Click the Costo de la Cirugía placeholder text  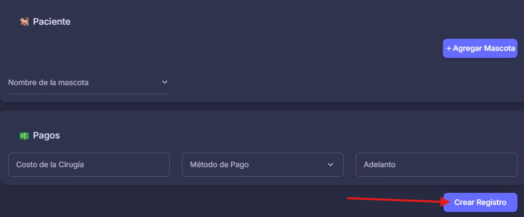tap(50, 165)
